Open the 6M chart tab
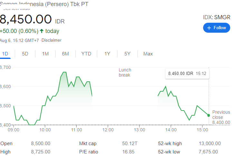235x156 pixels. [x=65, y=54]
